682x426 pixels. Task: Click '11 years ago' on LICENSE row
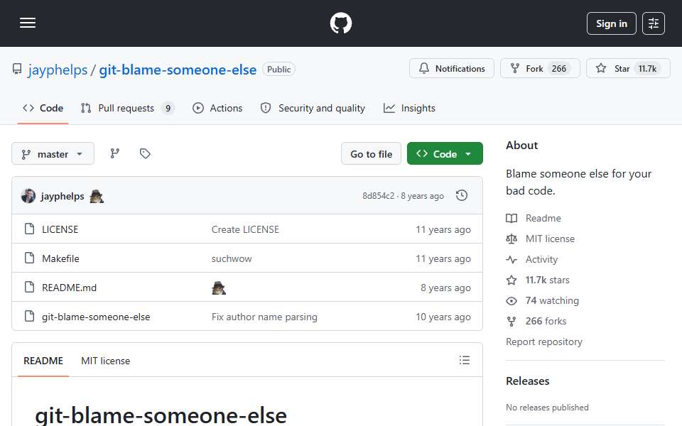pyautogui.click(x=443, y=229)
